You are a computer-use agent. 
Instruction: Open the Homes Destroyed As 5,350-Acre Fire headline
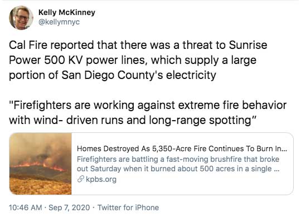point(182,148)
